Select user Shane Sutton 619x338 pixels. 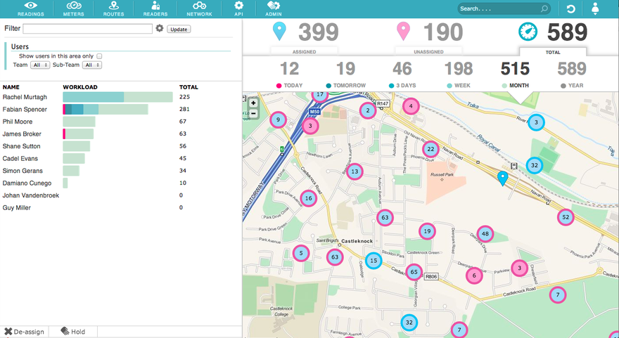[x=21, y=146]
